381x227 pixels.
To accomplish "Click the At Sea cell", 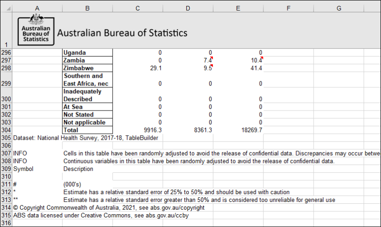I will tap(87, 107).
